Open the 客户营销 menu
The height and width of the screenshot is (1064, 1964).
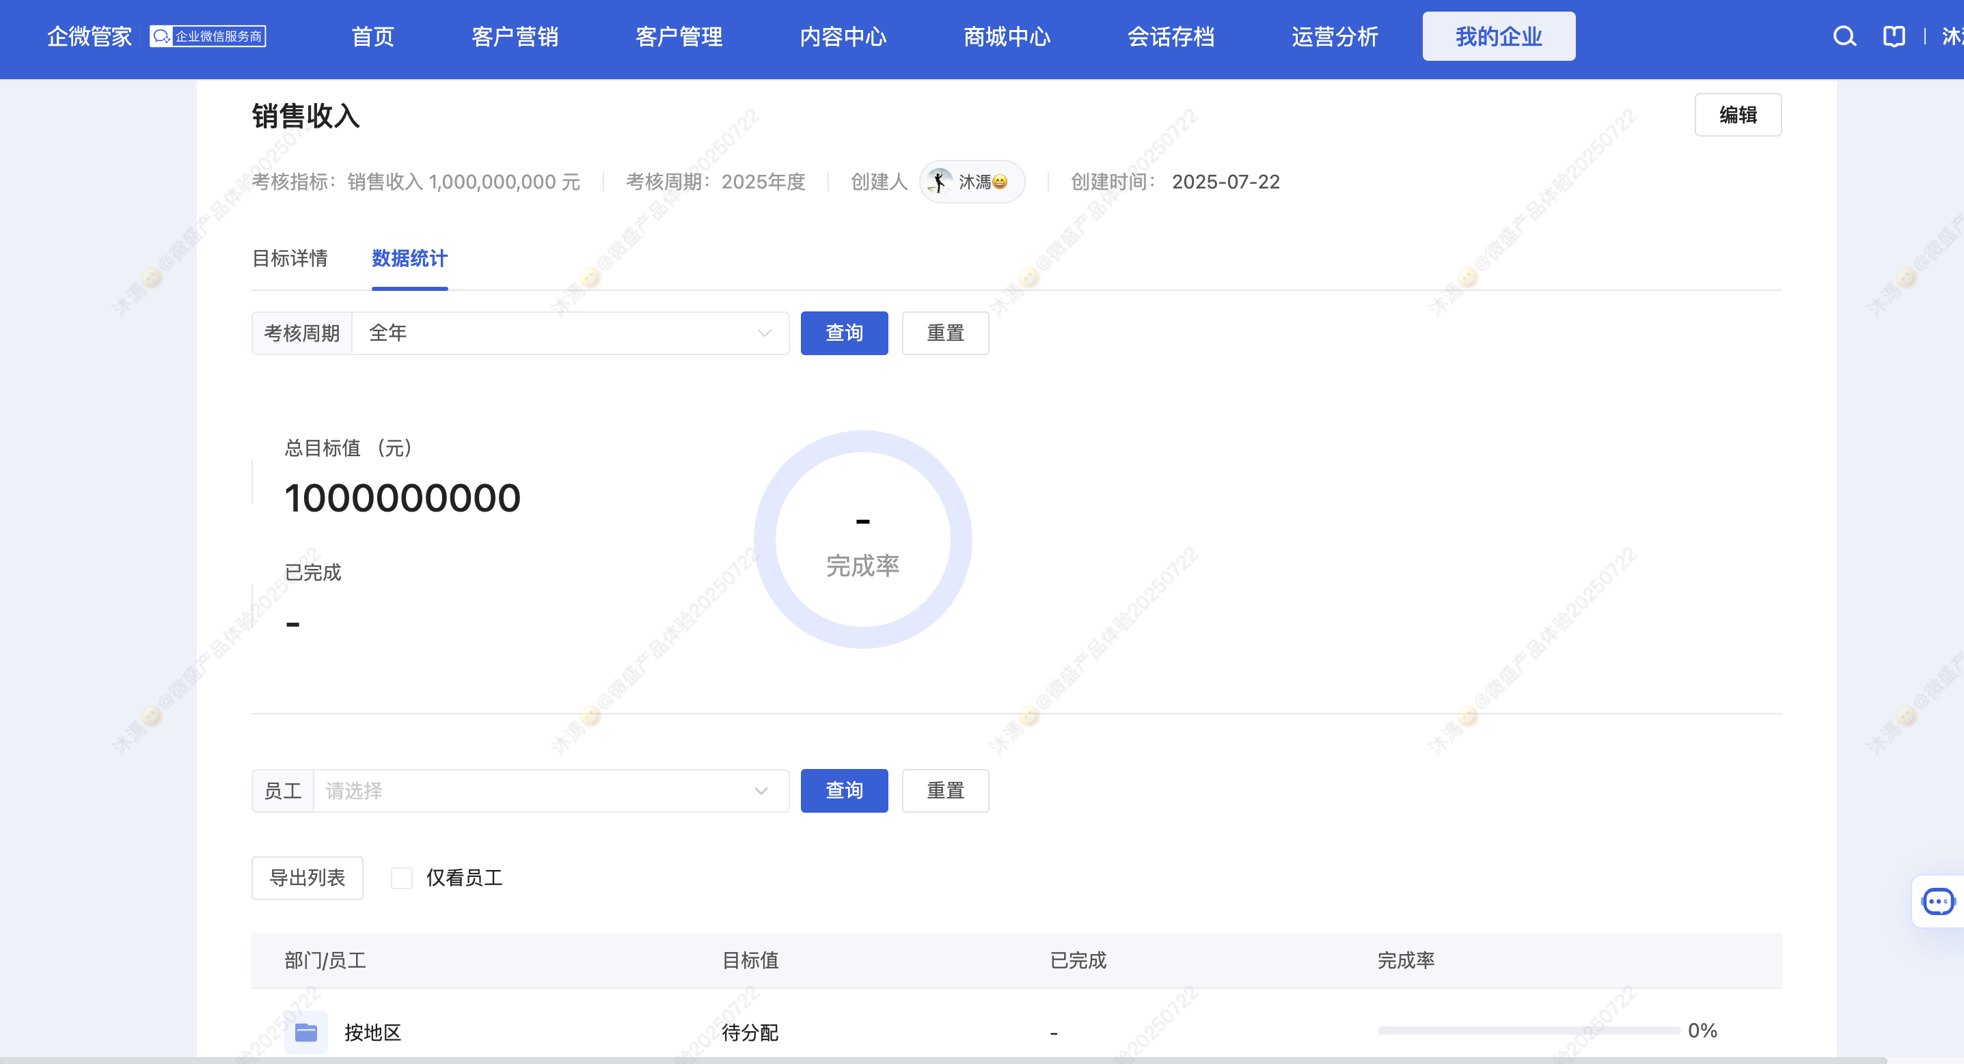515,36
